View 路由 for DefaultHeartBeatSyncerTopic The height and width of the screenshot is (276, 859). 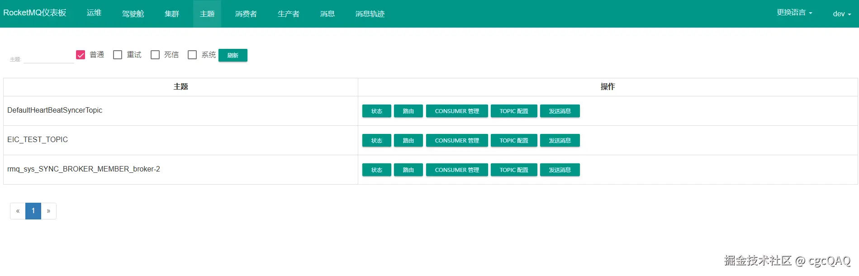pos(408,111)
